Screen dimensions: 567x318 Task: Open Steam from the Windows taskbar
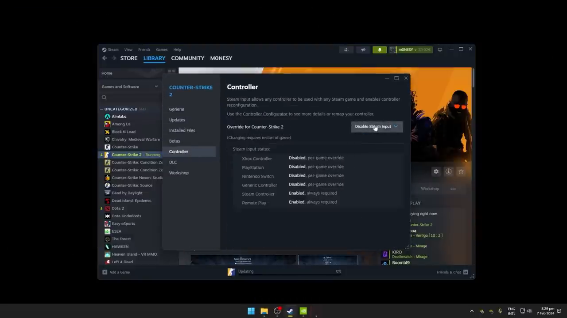coord(290,311)
